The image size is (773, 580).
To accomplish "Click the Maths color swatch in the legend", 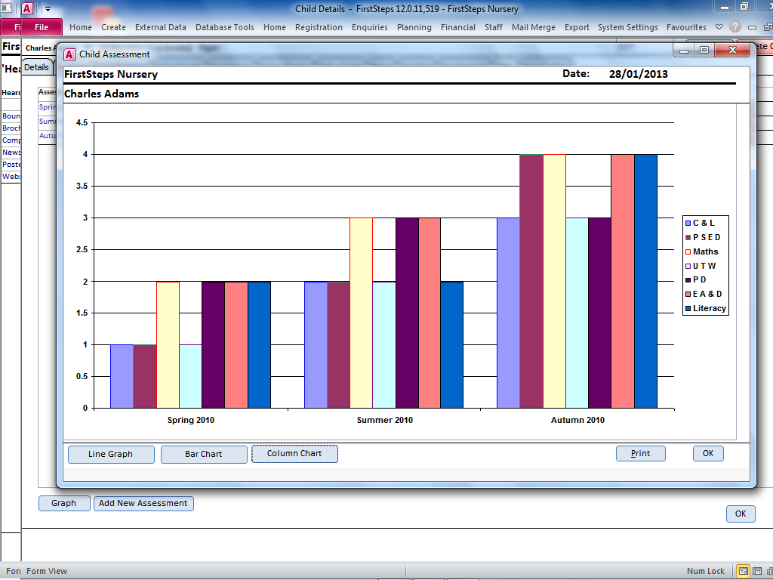I will [x=687, y=251].
